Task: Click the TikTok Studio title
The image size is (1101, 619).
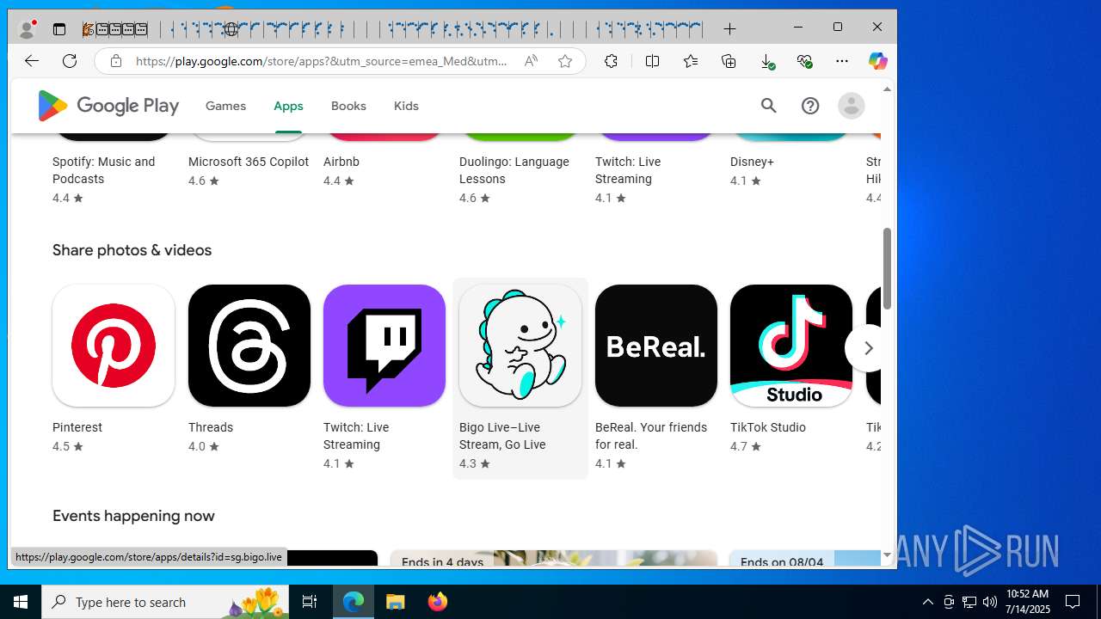Action: 768,427
